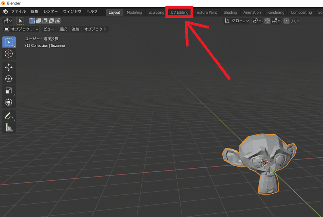Choose the 'extend selection' mode icon

(38, 21)
